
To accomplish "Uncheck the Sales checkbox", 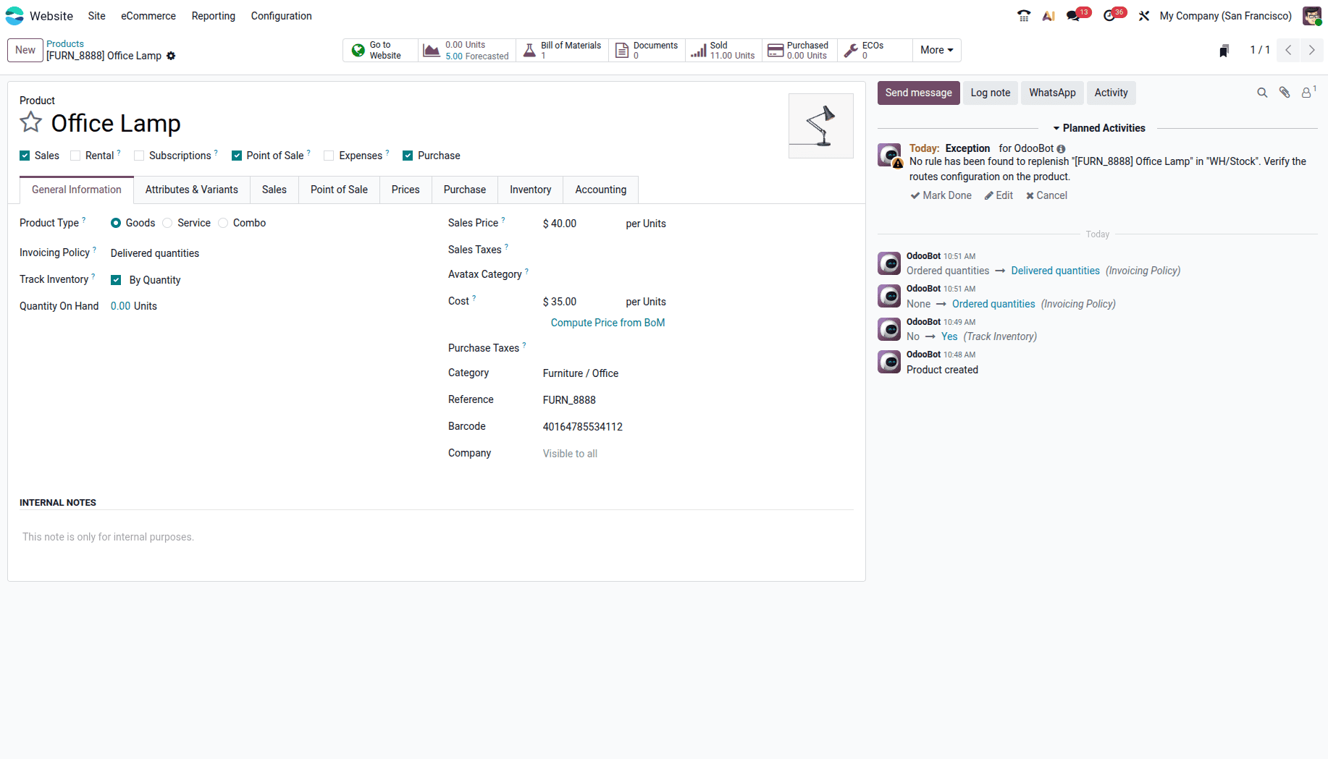I will coord(25,156).
